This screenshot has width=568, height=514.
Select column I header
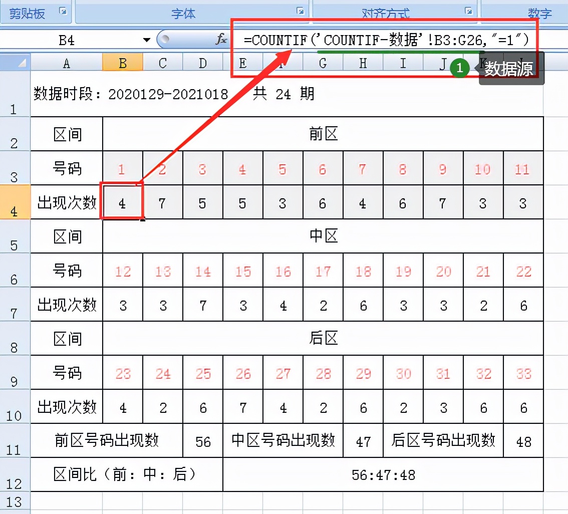403,63
